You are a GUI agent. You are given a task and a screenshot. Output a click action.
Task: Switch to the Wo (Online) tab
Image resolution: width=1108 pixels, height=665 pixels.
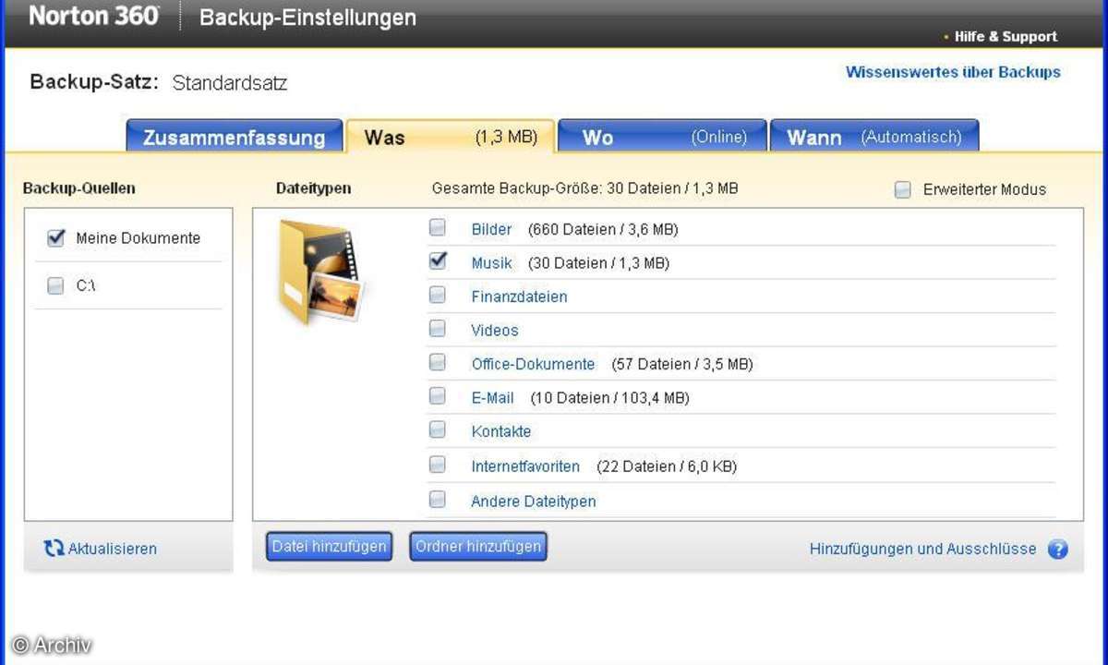point(662,137)
